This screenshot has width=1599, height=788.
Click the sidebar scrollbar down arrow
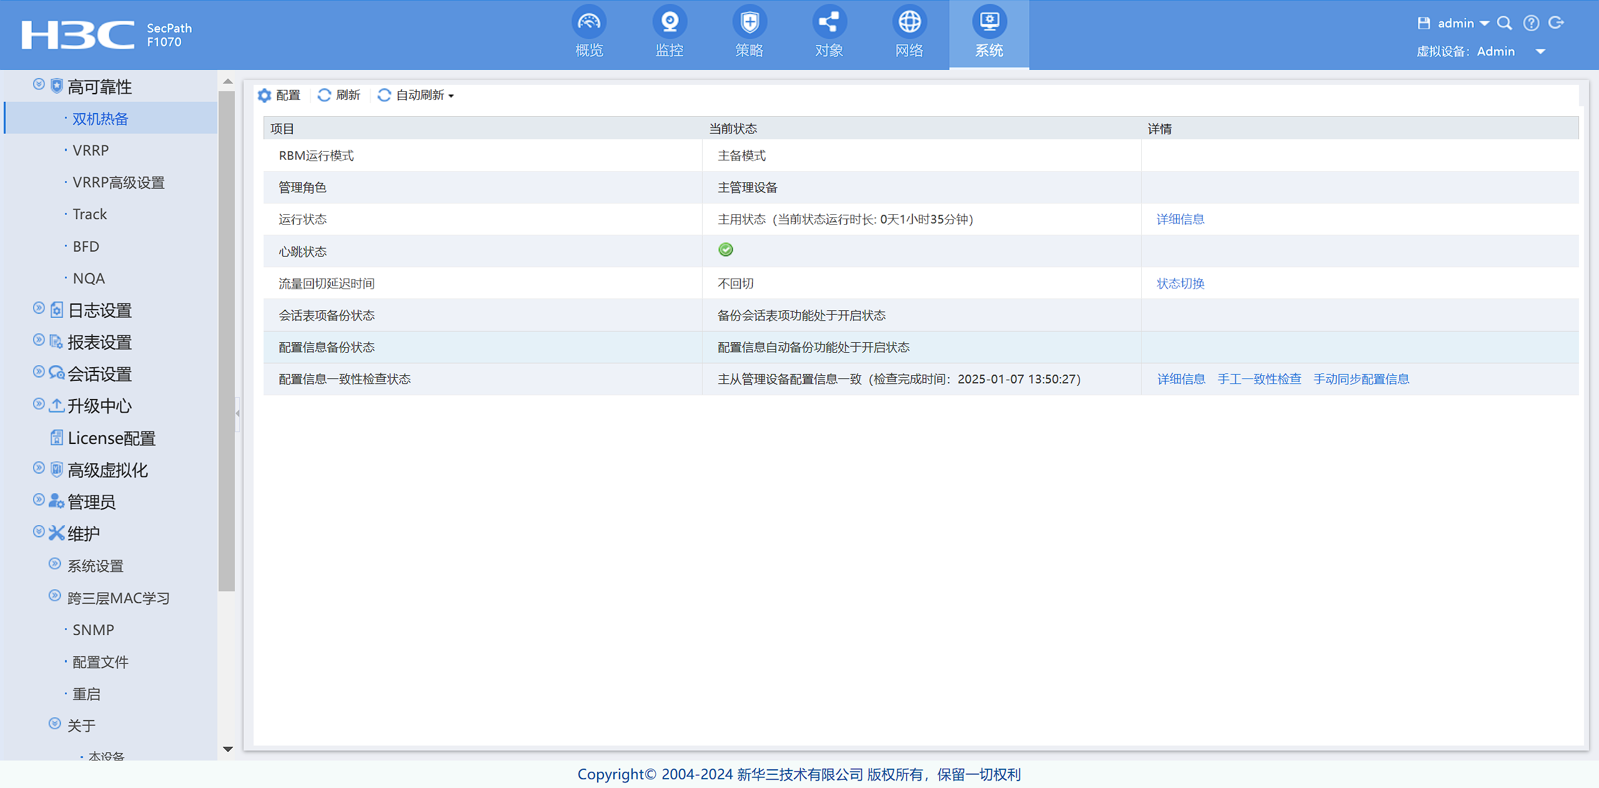pyautogui.click(x=228, y=749)
